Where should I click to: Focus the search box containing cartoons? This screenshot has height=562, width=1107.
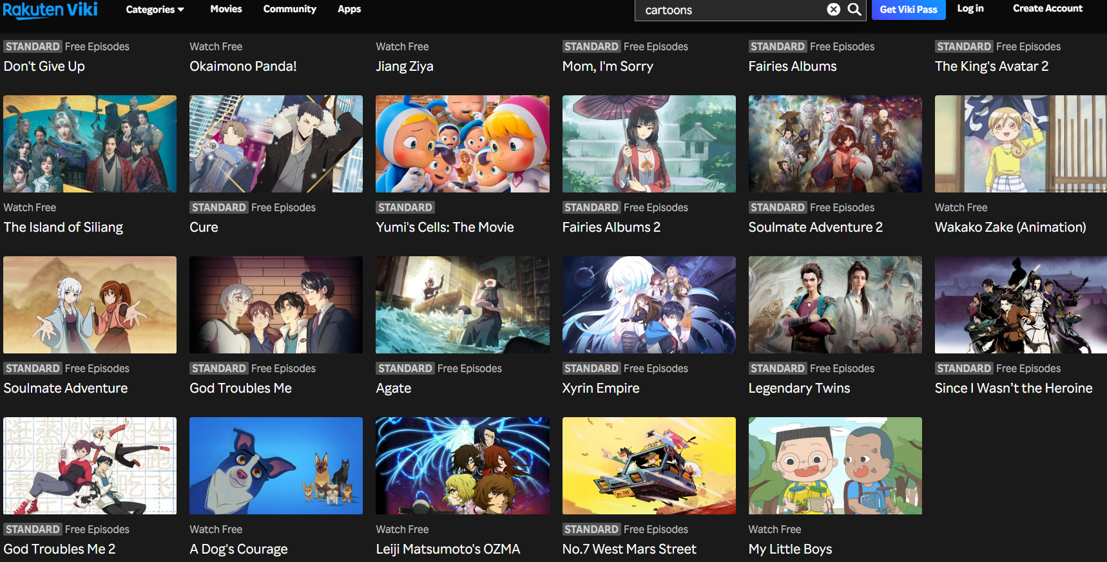click(x=731, y=10)
